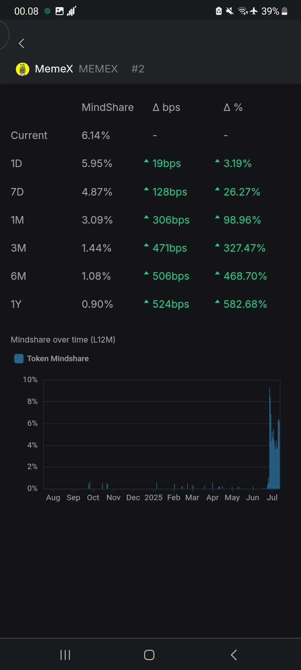Viewport: 301px width, 670px height.
Task: Tap the airplane mode status icon
Action: [254, 11]
